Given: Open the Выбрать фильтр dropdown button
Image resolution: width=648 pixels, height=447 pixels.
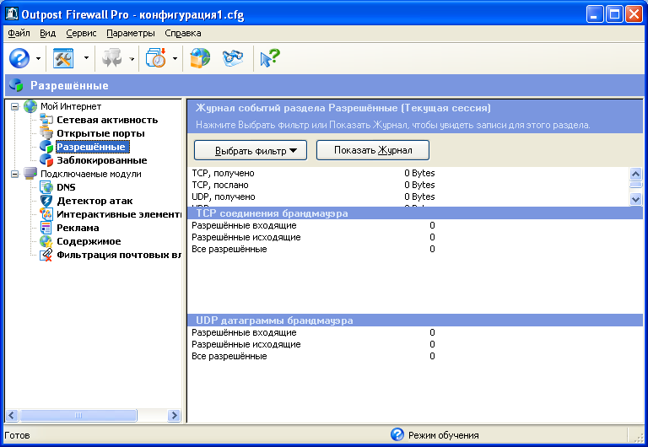Looking at the screenshot, I should (251, 150).
